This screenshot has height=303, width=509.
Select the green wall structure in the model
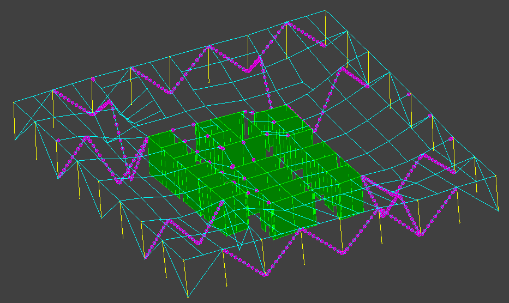256,172
